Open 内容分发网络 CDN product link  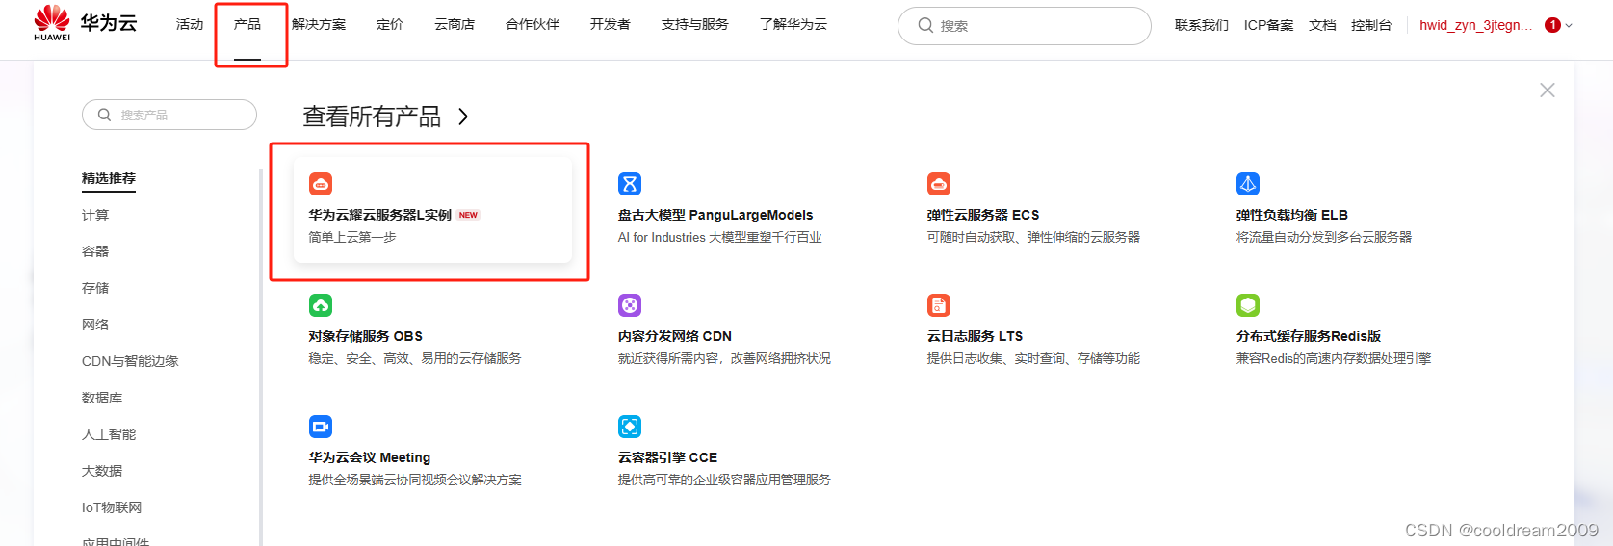pyautogui.click(x=675, y=336)
